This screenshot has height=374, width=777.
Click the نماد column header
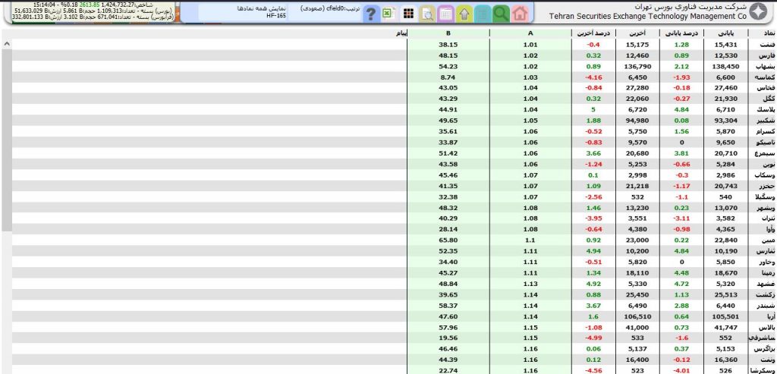click(x=761, y=33)
